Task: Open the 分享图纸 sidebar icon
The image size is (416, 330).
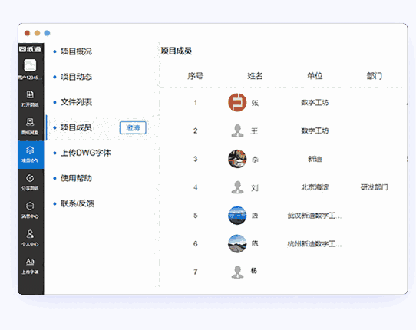Action: tap(30, 182)
